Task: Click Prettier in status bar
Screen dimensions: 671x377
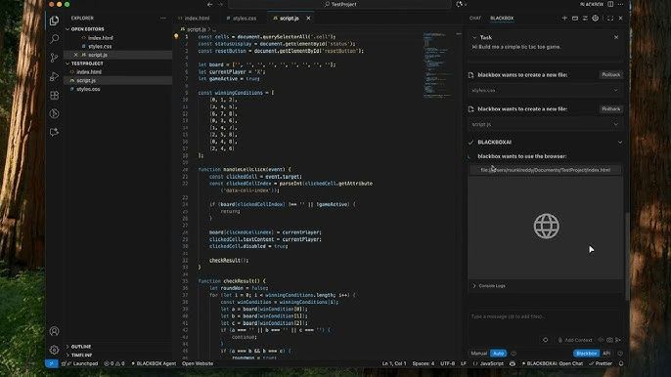Action: point(601,363)
